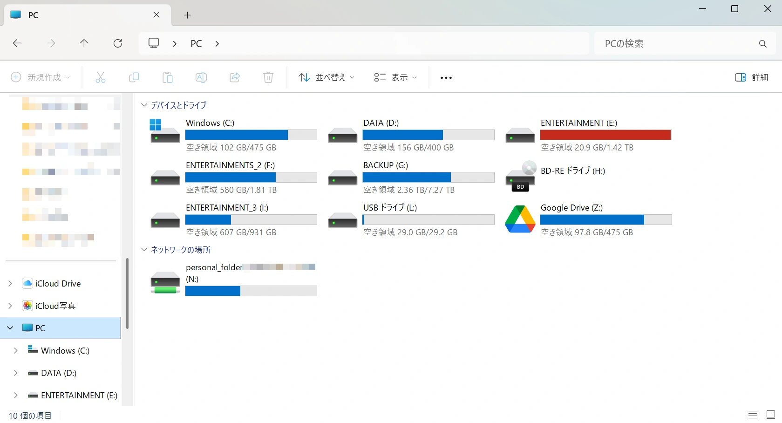Collapse the デバイスとドライブ group
The image size is (782, 423).
[x=144, y=105]
